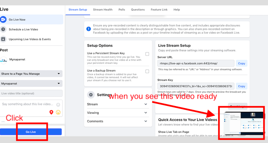The height and width of the screenshot is (143, 268).
Task: Switch to the Stream Health tab
Action: [103, 10]
